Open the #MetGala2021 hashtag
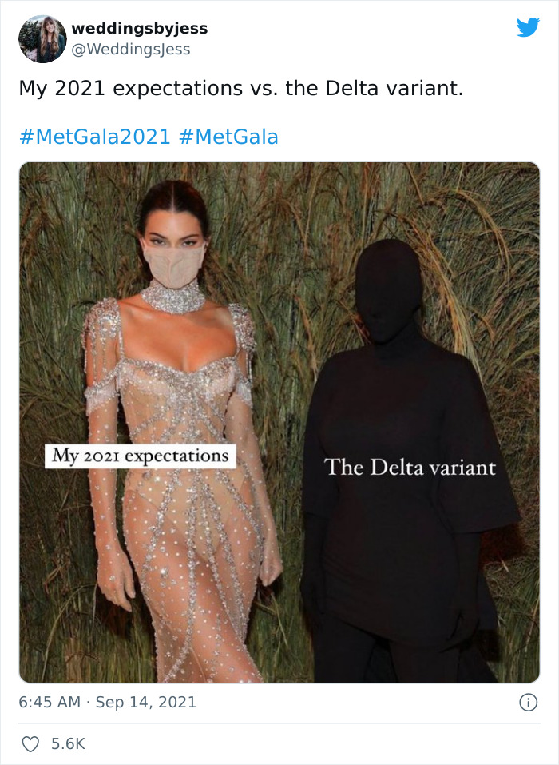The width and height of the screenshot is (559, 765). pyautogui.click(x=94, y=137)
